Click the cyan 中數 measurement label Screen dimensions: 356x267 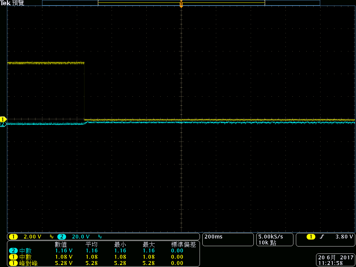[x=26, y=251]
